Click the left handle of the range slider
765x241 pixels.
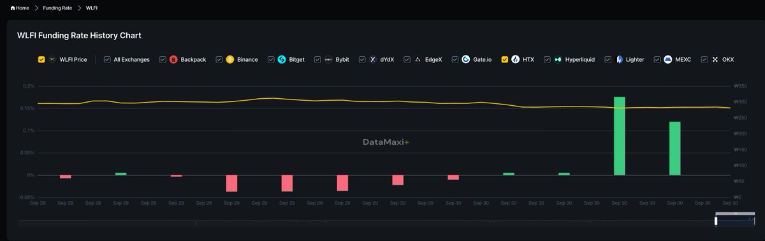(716, 221)
